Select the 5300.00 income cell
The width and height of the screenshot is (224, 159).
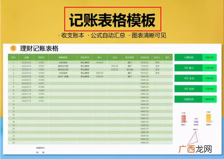[99, 77]
